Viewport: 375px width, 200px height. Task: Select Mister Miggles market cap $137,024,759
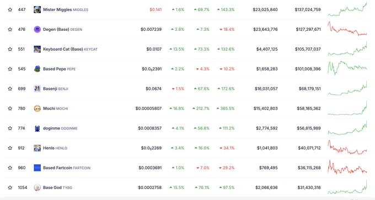(308, 10)
